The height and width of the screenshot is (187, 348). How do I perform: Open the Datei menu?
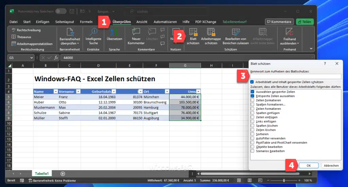click(x=14, y=22)
